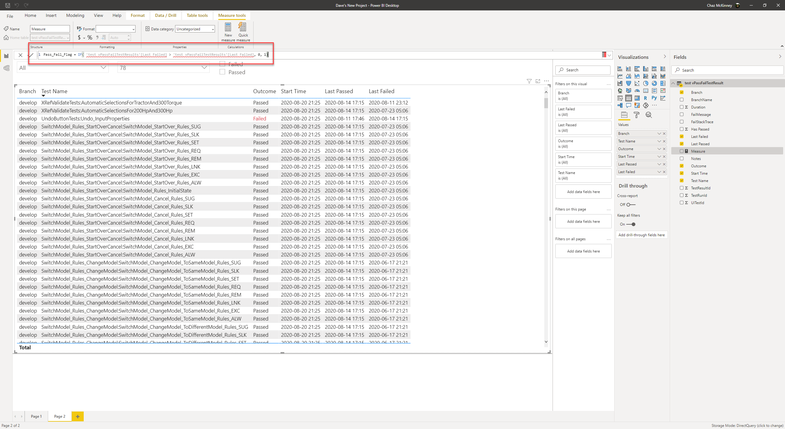The height and width of the screenshot is (429, 785).
Task: Select the card (123) visual
Action: click(x=646, y=91)
